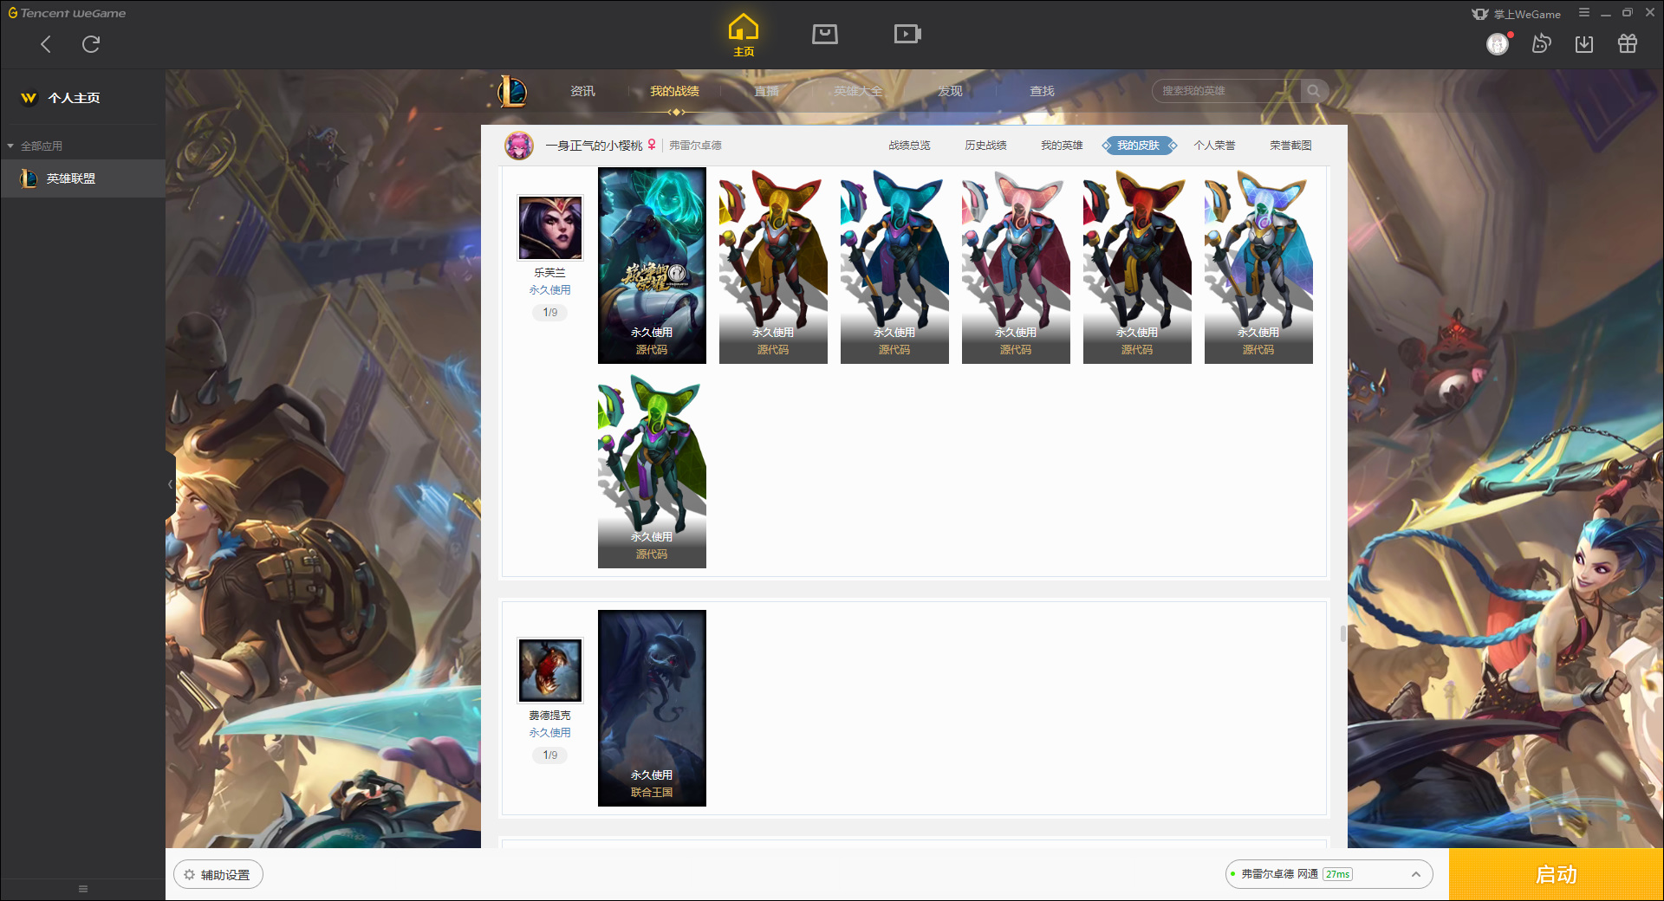Open the 我的战绩 tab
Viewport: 1664px width, 901px height.
click(674, 91)
